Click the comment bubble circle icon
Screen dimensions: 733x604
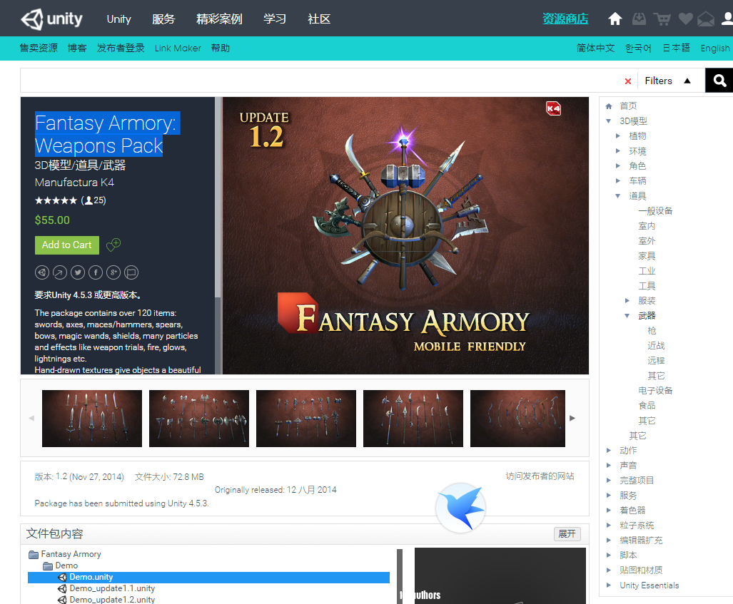pos(131,272)
